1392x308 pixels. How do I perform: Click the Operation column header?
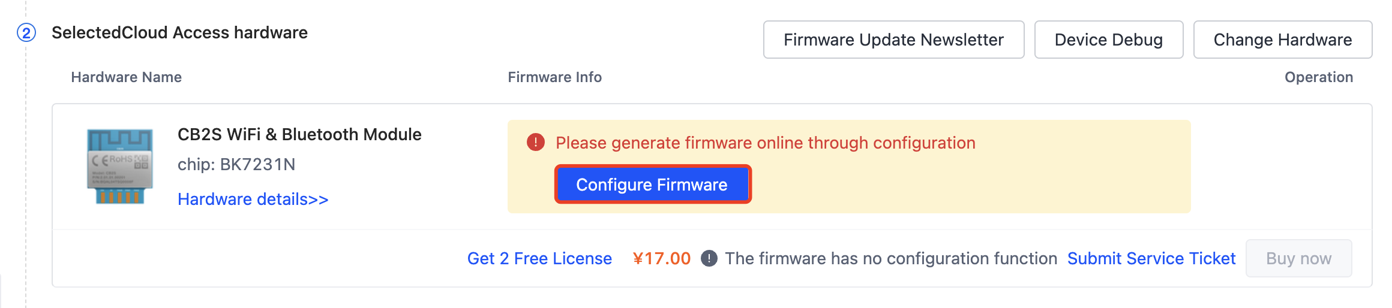(1318, 77)
